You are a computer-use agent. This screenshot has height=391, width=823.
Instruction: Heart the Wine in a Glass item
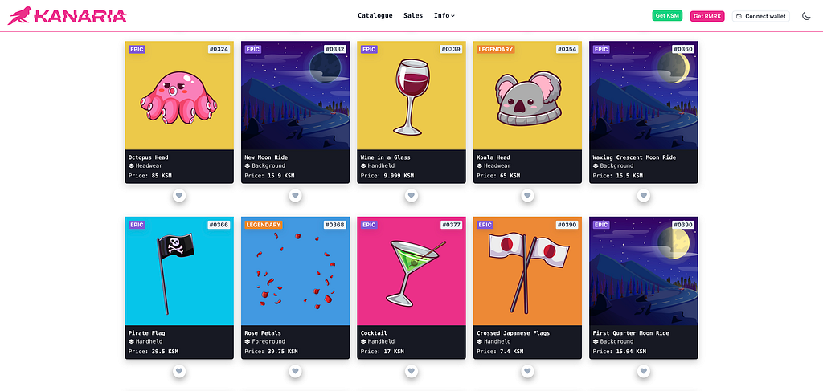point(411,196)
